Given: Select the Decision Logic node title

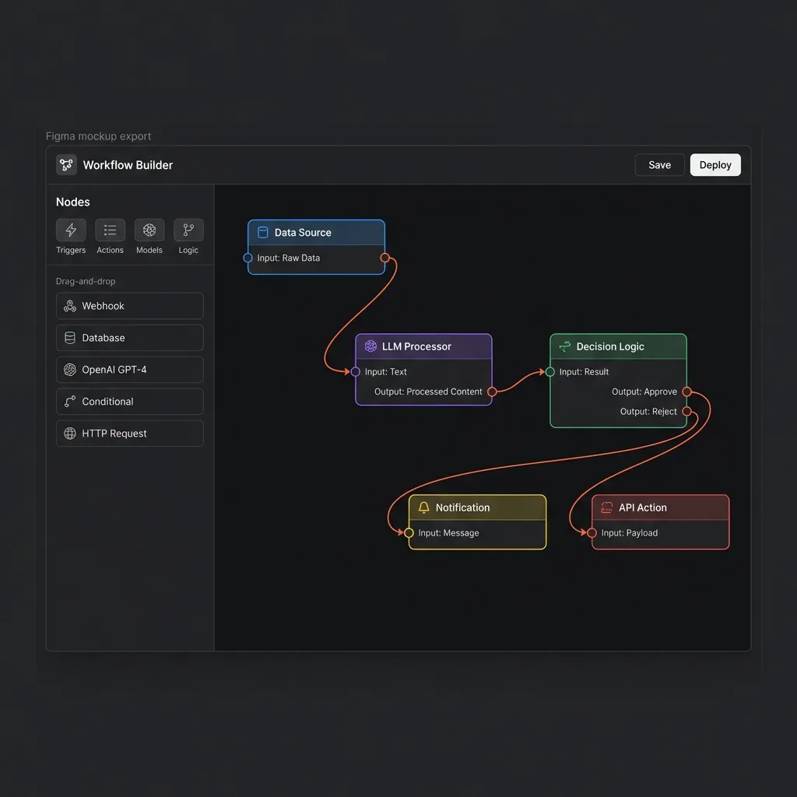Looking at the screenshot, I should click(610, 346).
